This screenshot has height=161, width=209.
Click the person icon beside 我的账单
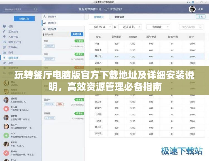(45, 16)
